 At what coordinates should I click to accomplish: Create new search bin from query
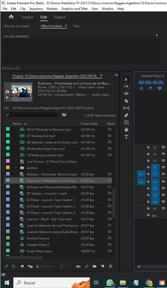pyautogui.click(x=64, y=115)
